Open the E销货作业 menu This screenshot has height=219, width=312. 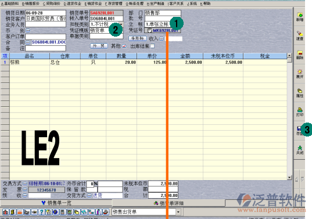coord(93,3)
